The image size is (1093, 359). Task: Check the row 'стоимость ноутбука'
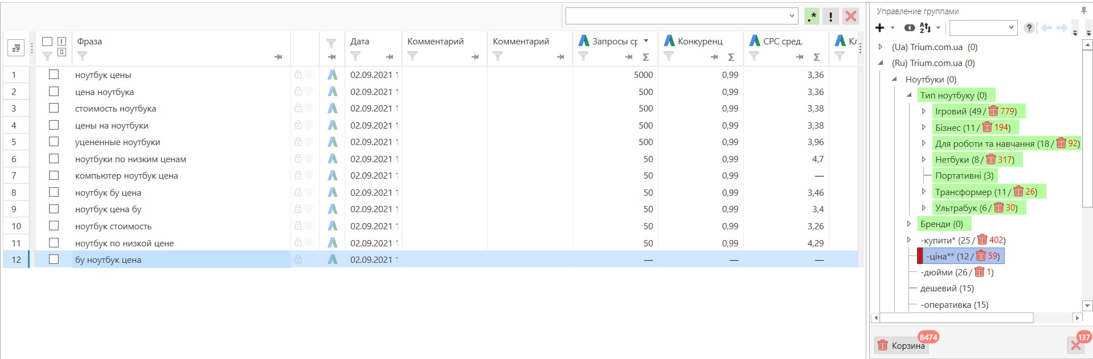pos(54,108)
